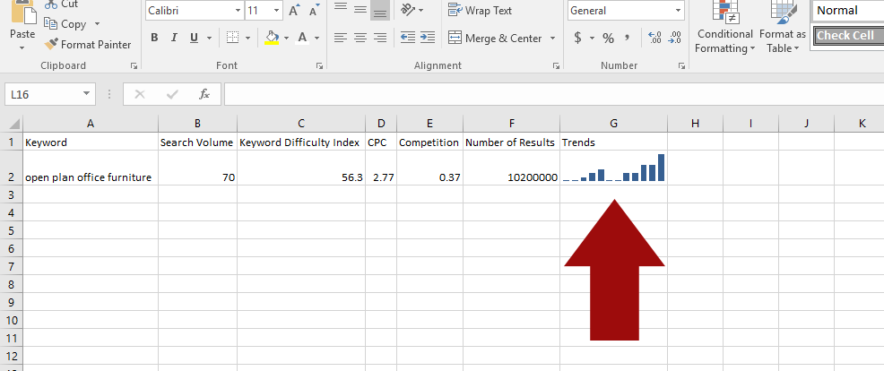Apply center horizontal alignment
The width and height of the screenshot is (884, 371).
pos(360,38)
